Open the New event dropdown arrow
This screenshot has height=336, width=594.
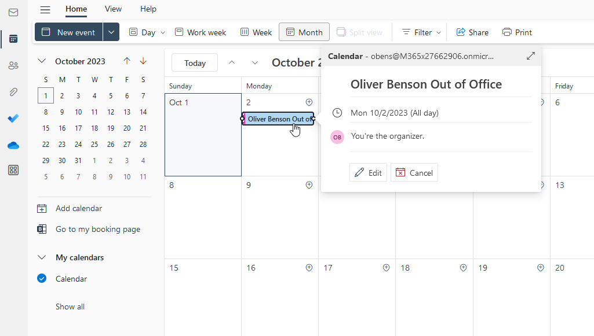pos(111,32)
